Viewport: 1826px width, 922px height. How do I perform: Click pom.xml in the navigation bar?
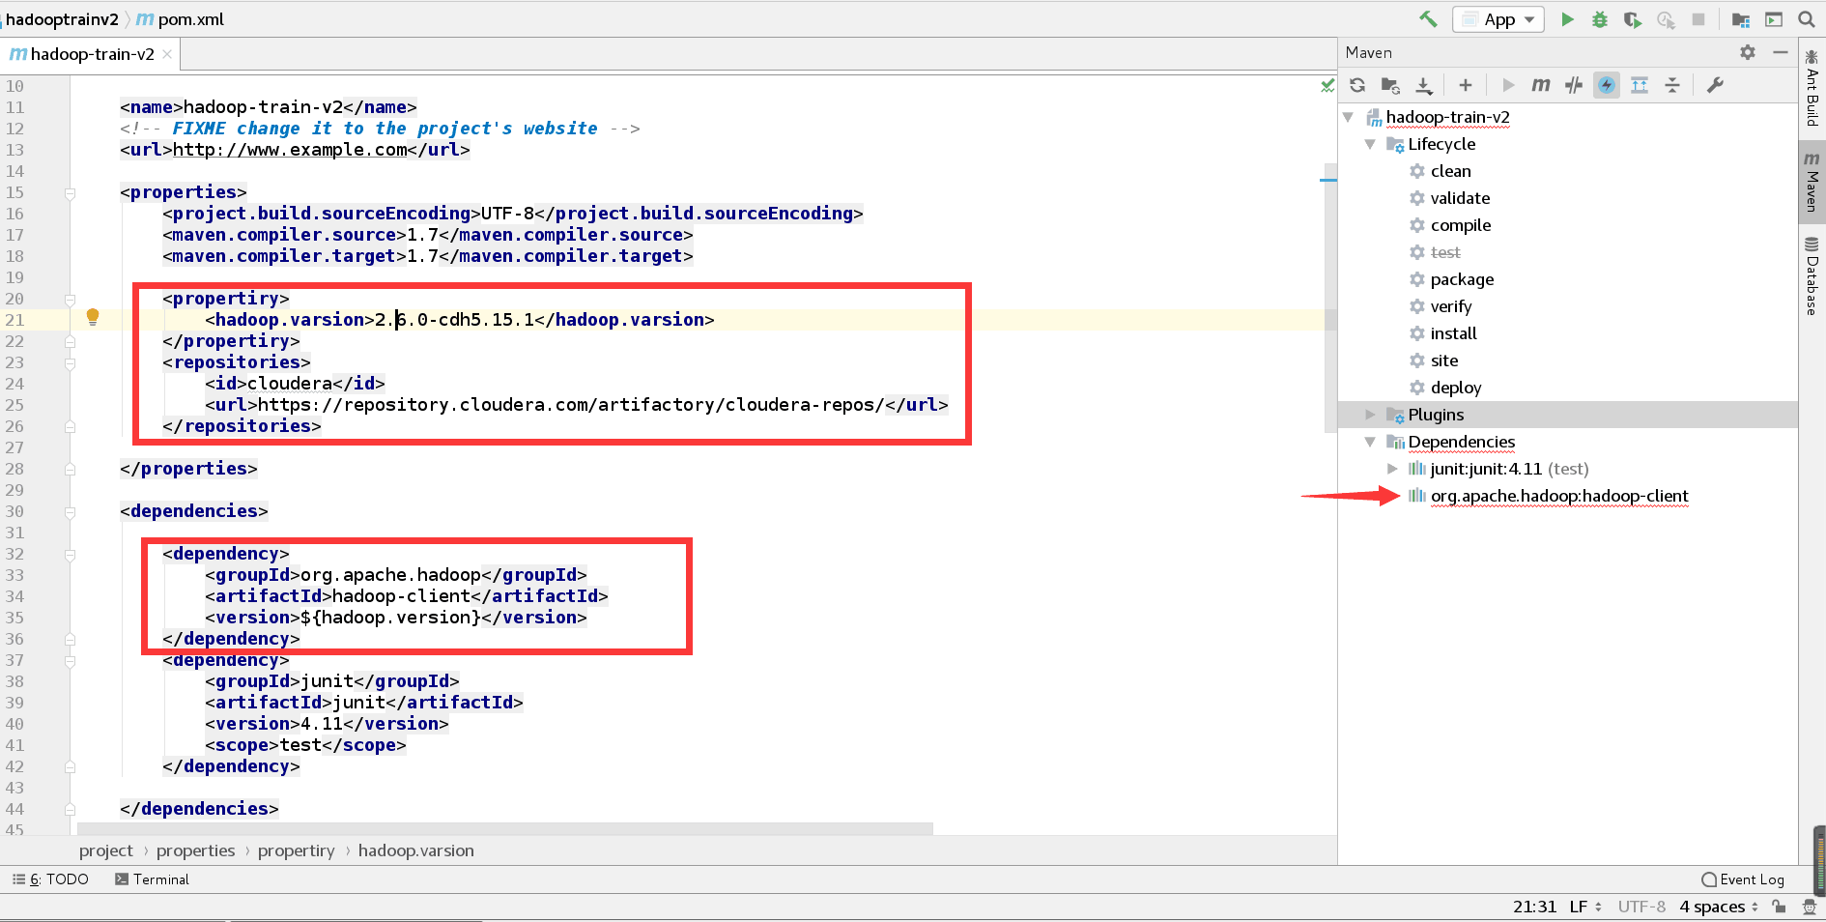coord(181,19)
